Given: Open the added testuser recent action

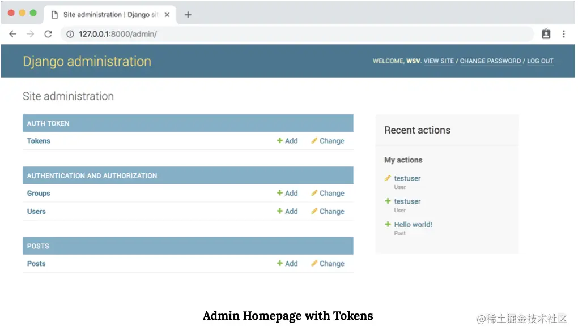Looking at the screenshot, I should (407, 201).
